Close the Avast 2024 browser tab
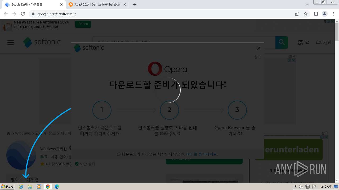The width and height of the screenshot is (339, 190). (x=125, y=4)
